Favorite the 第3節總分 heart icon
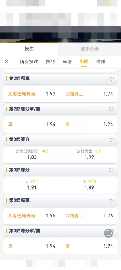This screenshot has width=121, height=270. pyautogui.click(x=111, y=170)
